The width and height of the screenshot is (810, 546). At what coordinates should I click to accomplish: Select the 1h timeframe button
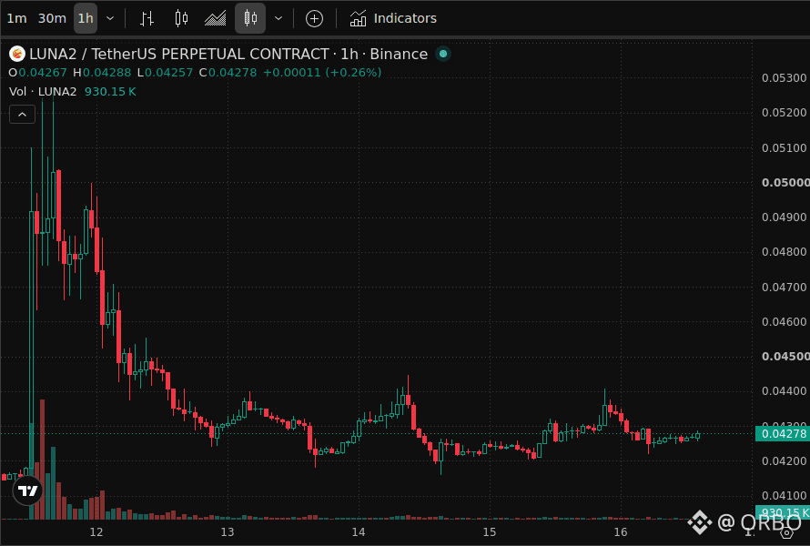(x=86, y=18)
